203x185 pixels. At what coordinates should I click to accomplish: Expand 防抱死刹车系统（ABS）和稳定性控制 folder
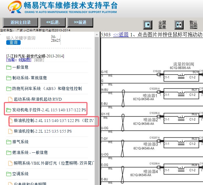47,88
